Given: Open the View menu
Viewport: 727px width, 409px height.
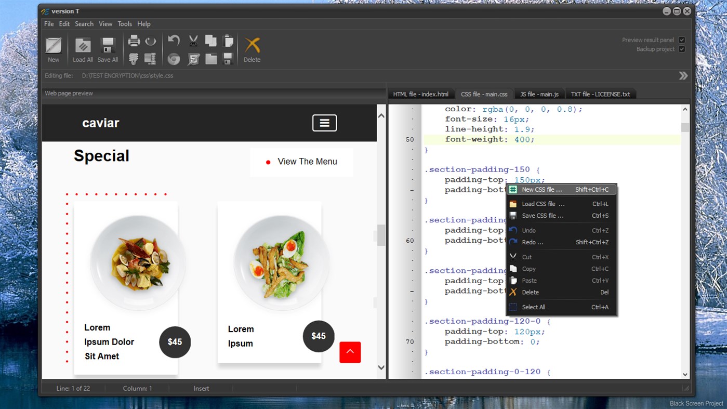Looking at the screenshot, I should point(105,24).
